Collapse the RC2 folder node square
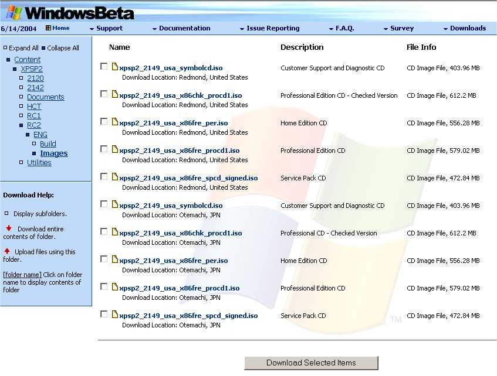497x376 pixels. tap(21, 125)
